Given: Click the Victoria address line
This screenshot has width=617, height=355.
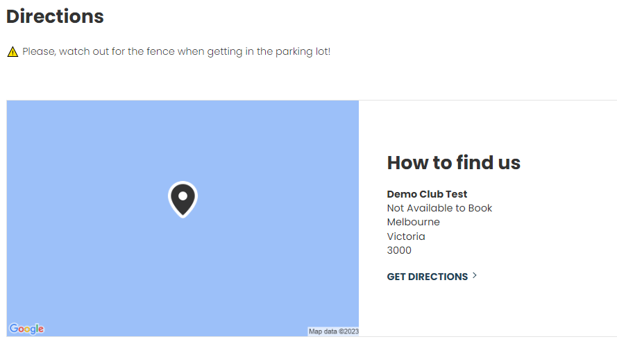Looking at the screenshot, I should tap(406, 236).
